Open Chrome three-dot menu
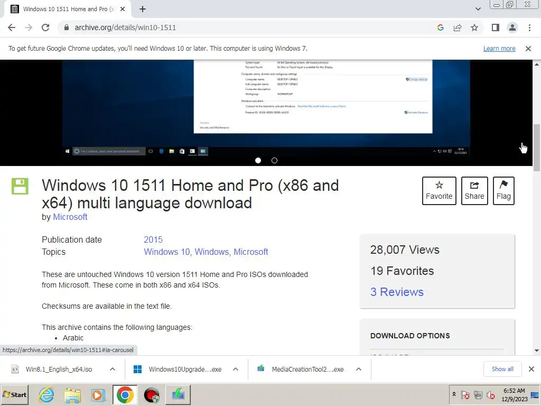Screen dimensions: 541x406 click(529, 27)
